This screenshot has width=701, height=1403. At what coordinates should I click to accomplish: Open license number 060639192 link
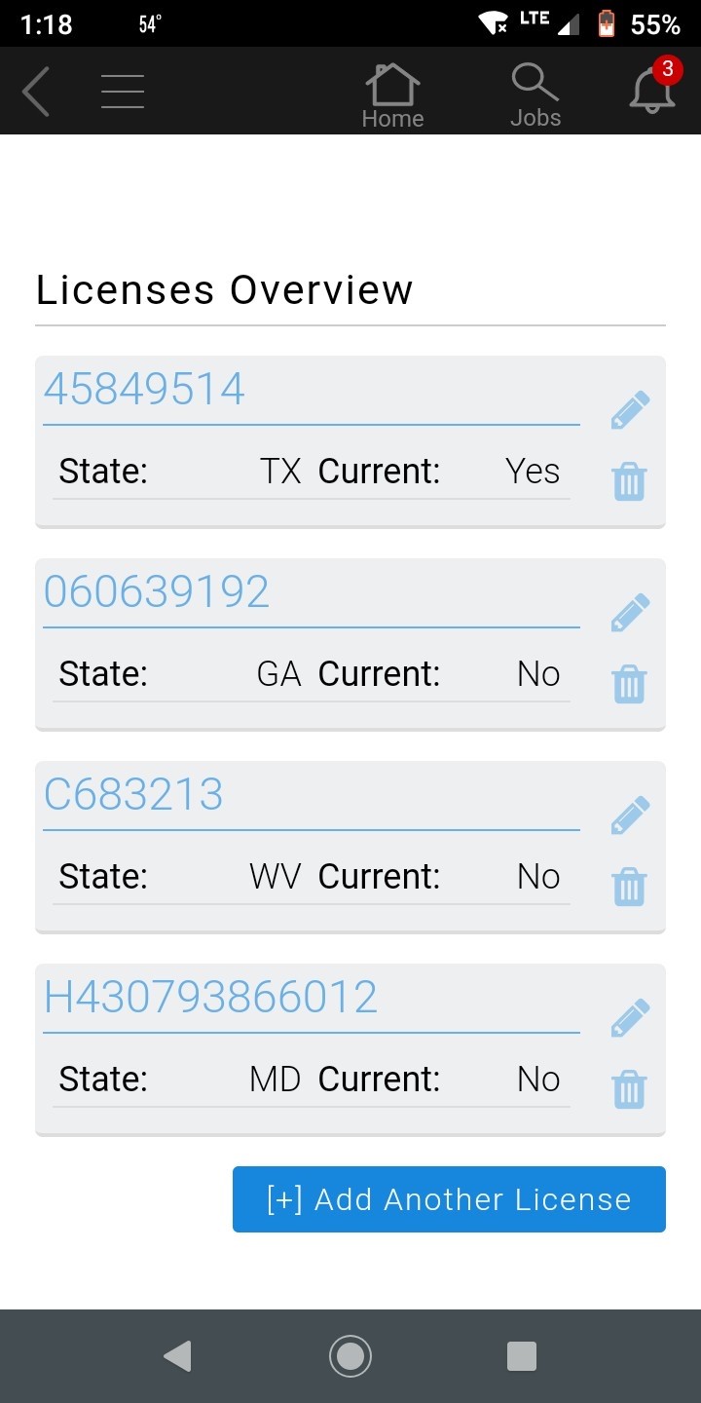[x=157, y=592]
